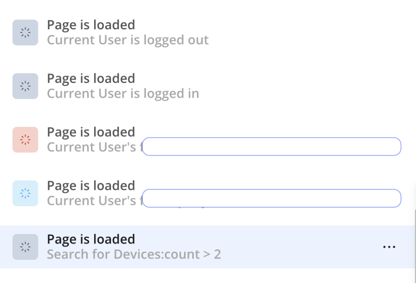416x283 pixels.
Task: Click the gray loading icon beside 'Current User is logged out'
Action: [x=25, y=33]
